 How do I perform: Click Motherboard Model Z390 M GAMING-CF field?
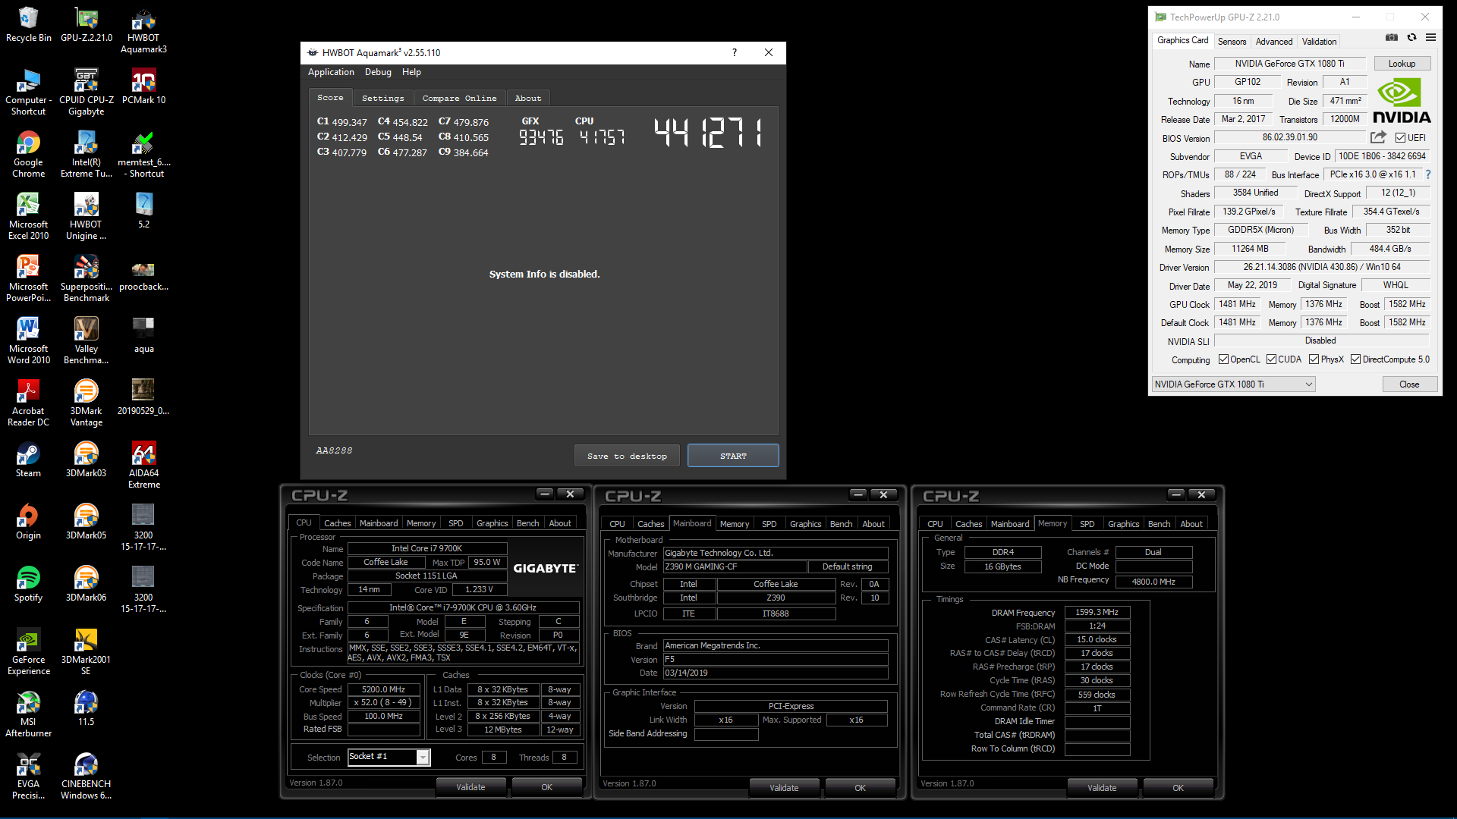[x=735, y=566]
